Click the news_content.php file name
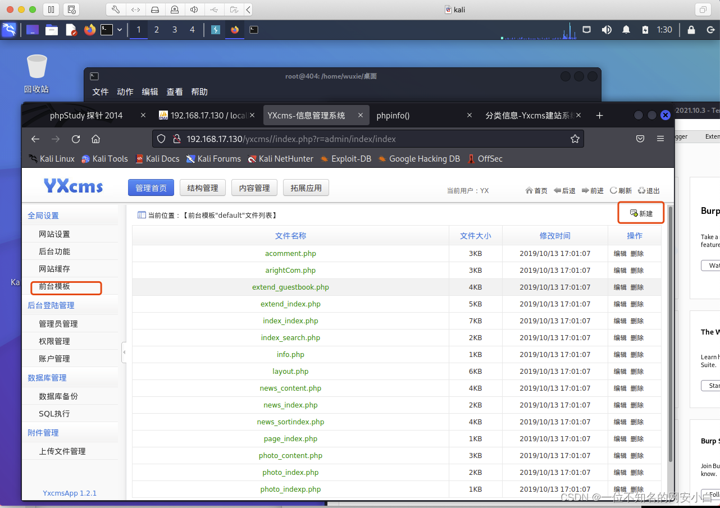This screenshot has height=508, width=720. point(290,388)
